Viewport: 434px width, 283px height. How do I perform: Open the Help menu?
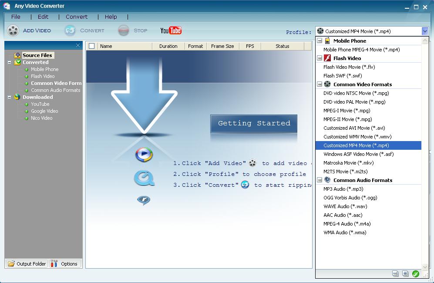[111, 17]
